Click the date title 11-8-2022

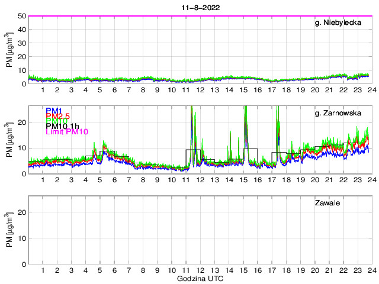[200, 7]
